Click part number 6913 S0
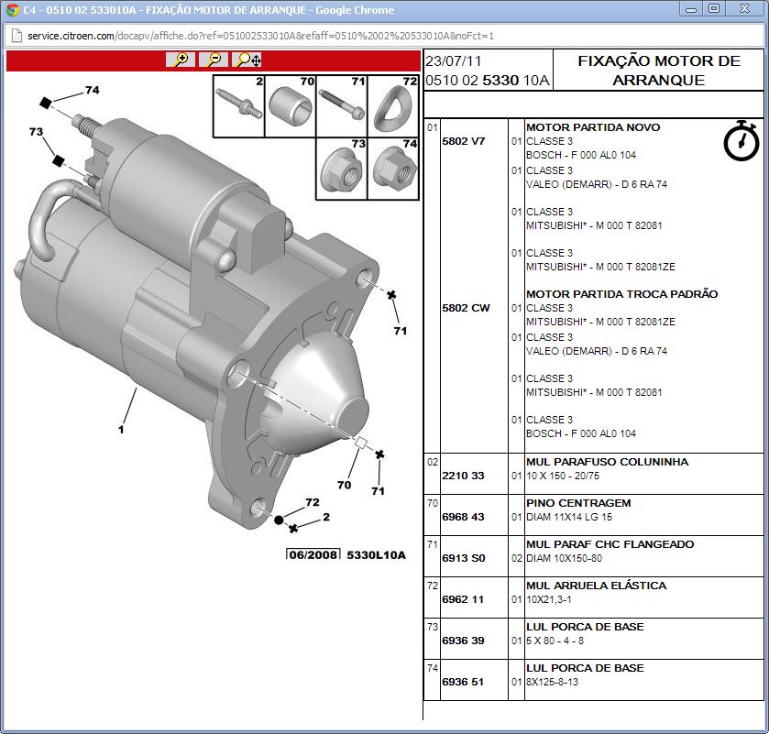Screen dimensions: 769x734 (464, 558)
